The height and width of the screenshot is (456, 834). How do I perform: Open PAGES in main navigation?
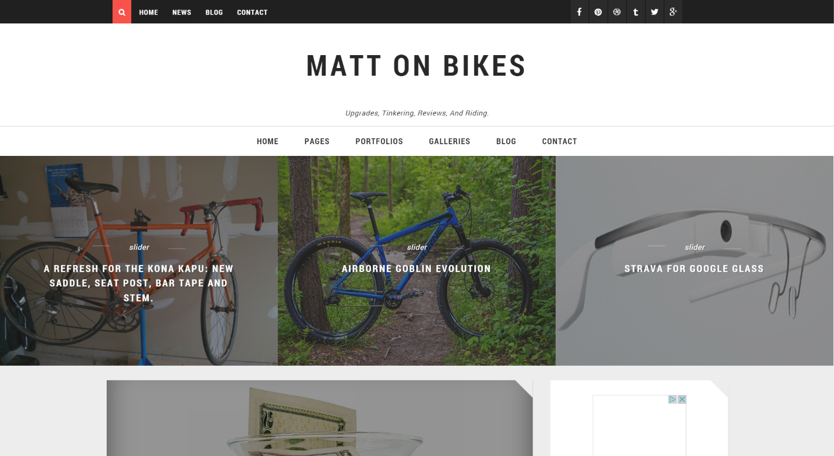317,141
